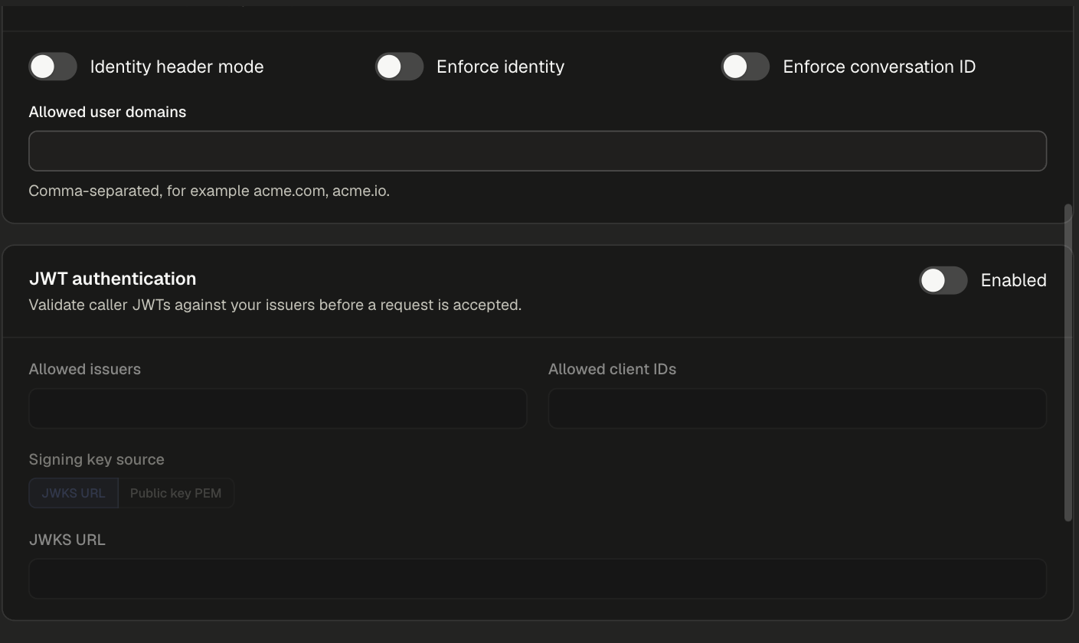This screenshot has width=1079, height=643.
Task: Click the JWKS URL field label
Action: (x=67, y=540)
